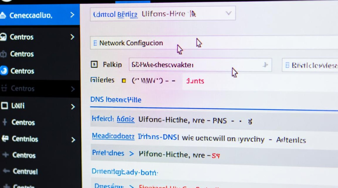
Task: Expand the Cenecaaluo sidebar chevron
Action: (72, 15)
